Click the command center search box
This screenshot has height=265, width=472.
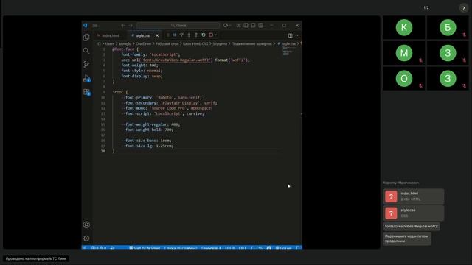pyautogui.click(x=178, y=26)
